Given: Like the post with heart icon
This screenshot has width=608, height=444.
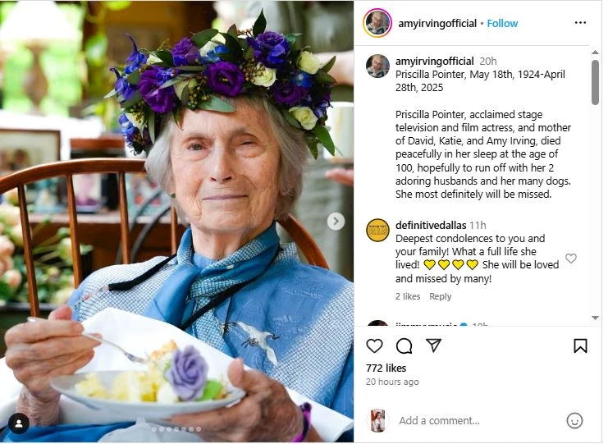Looking at the screenshot, I should (374, 346).
